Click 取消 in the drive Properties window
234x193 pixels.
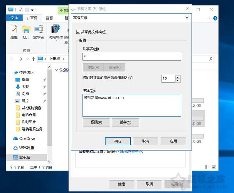coord(150,184)
